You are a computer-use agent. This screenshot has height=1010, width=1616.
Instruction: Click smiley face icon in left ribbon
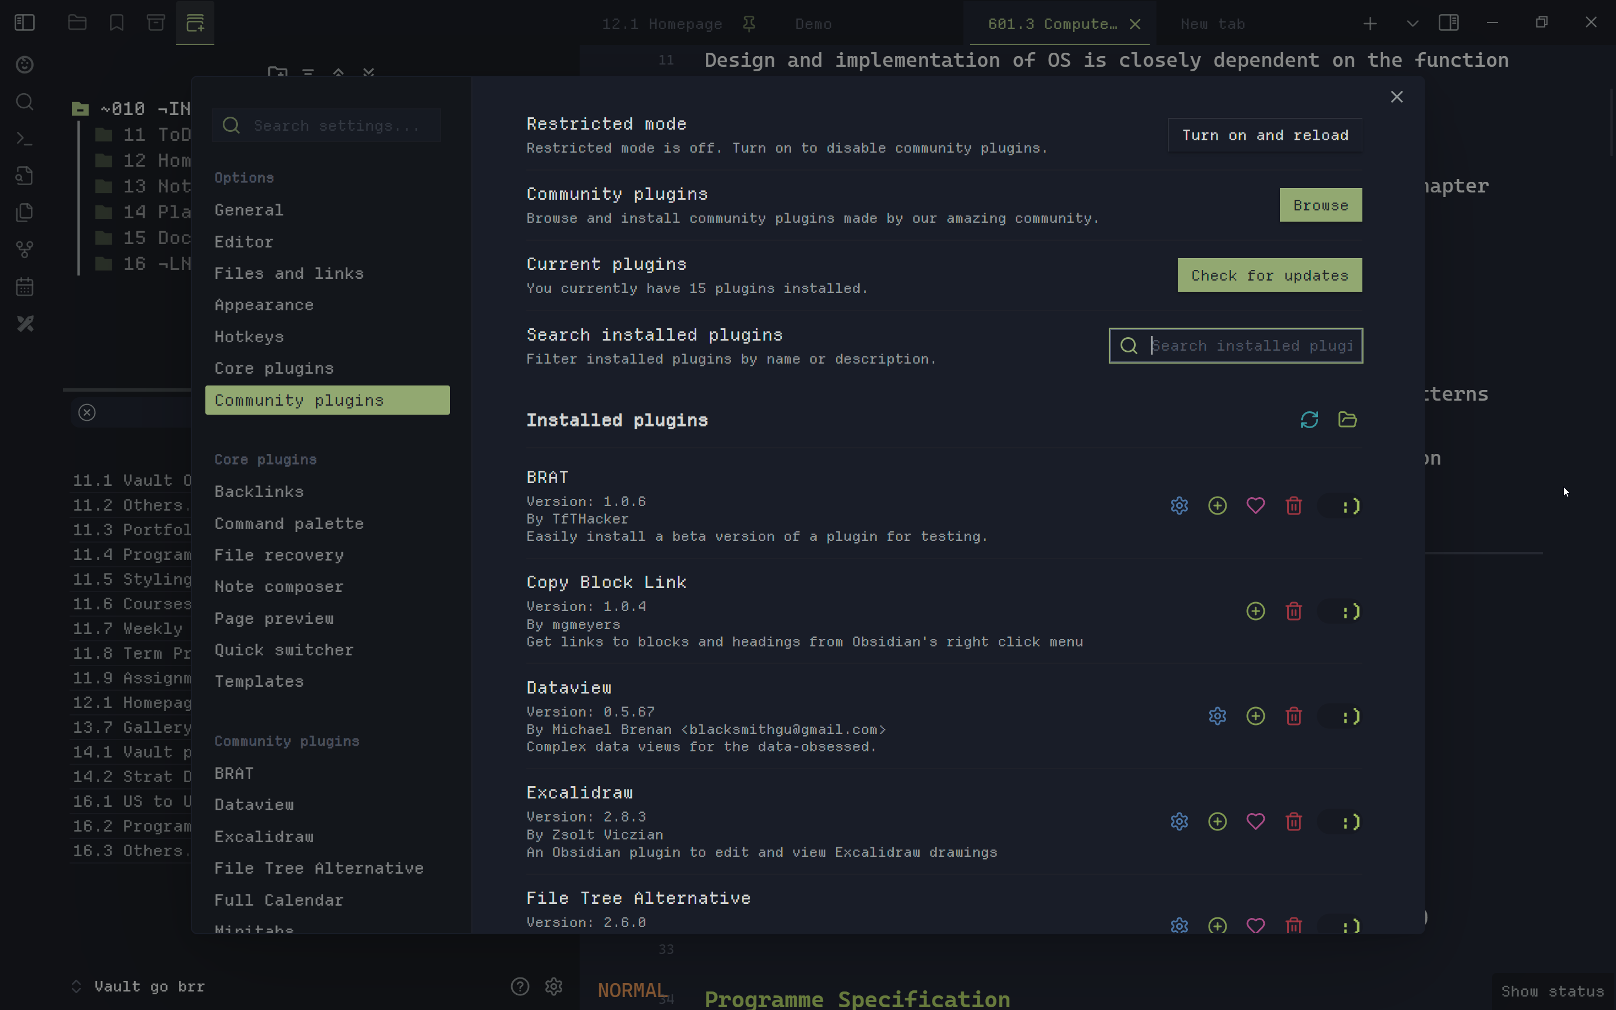(x=25, y=65)
